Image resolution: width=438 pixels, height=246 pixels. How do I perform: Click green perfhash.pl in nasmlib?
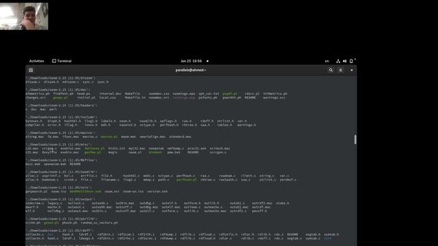click(x=187, y=180)
